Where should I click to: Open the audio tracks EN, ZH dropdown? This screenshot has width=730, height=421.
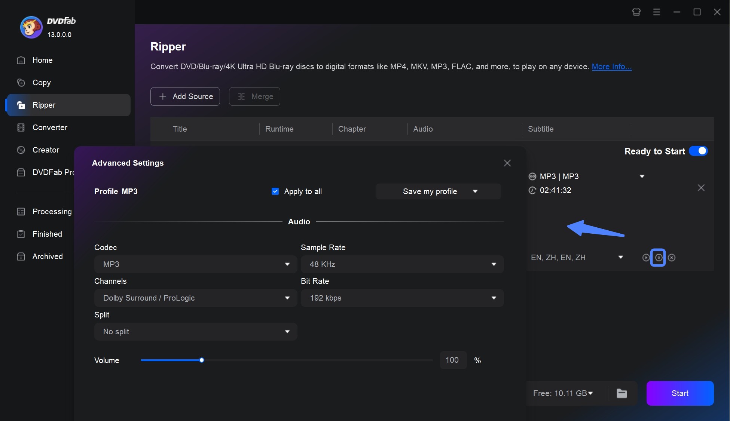pyautogui.click(x=621, y=257)
